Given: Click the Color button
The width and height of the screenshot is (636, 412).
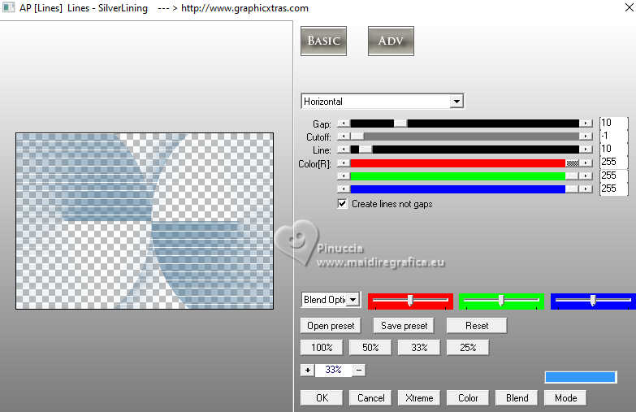Looking at the screenshot, I should point(468,398).
